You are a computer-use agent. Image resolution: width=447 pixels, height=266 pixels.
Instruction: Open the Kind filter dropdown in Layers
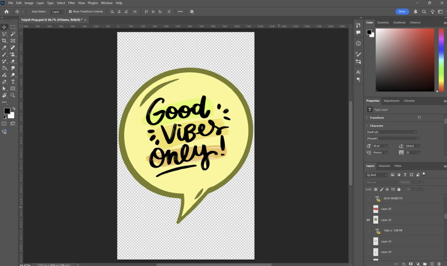coord(377,175)
